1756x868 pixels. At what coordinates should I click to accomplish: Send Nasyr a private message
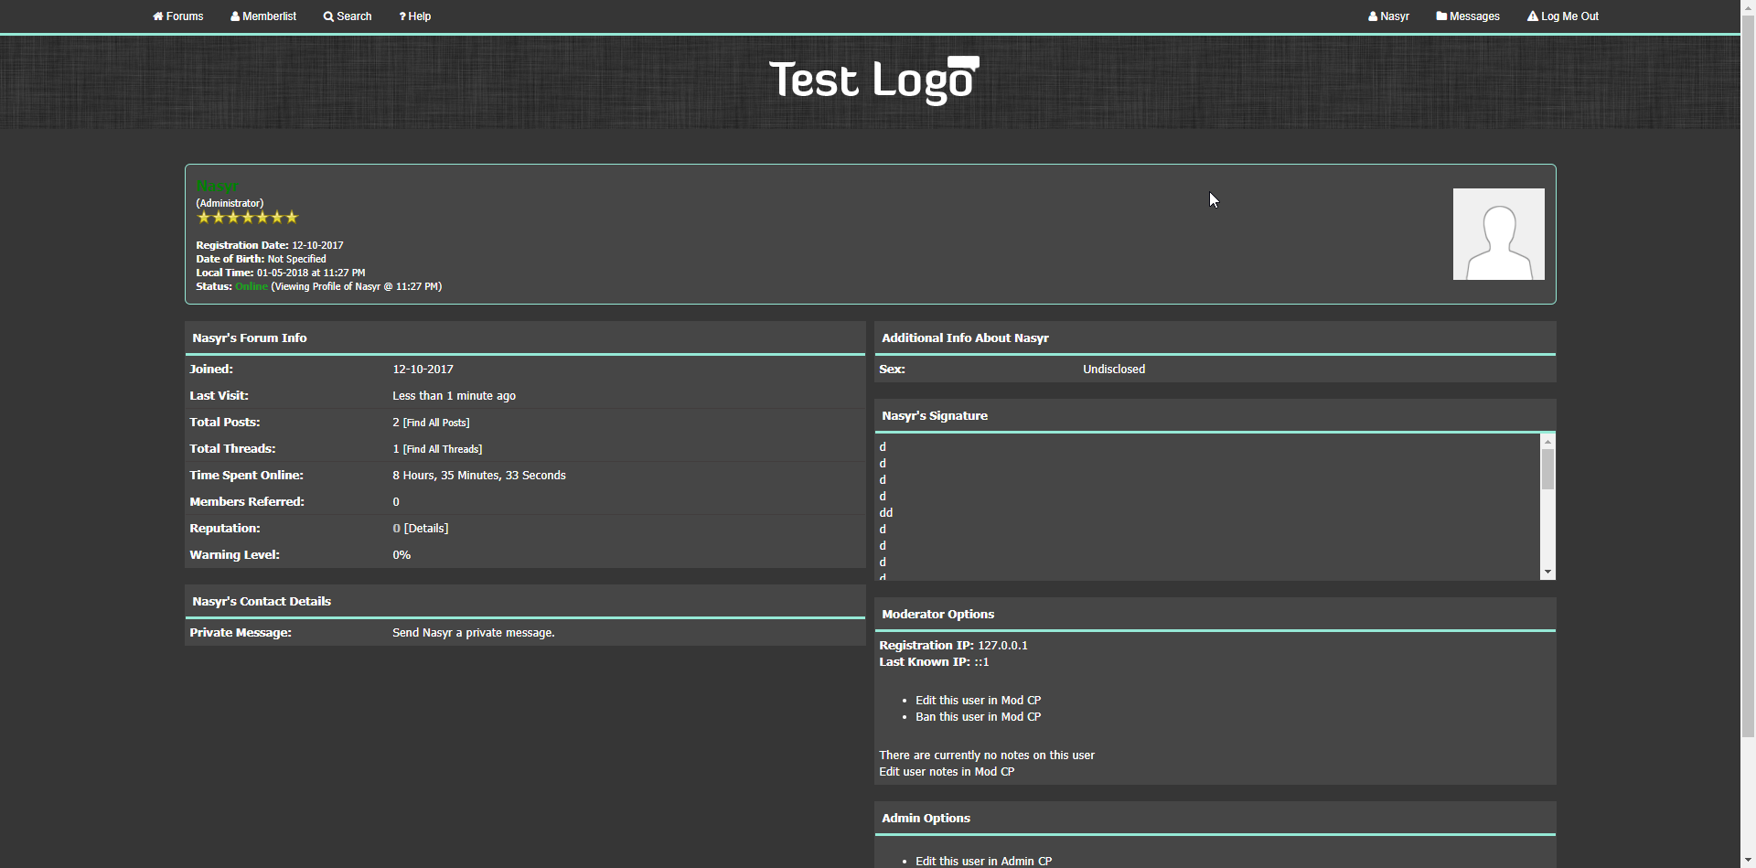pos(473,633)
